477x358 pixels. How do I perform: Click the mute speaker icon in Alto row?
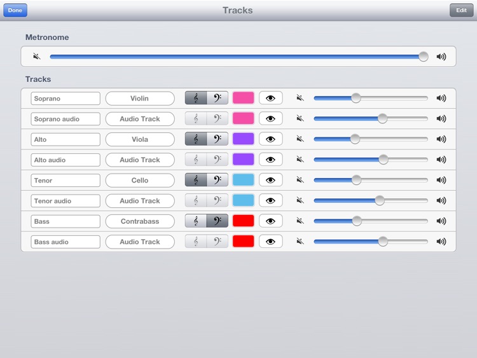coord(300,139)
